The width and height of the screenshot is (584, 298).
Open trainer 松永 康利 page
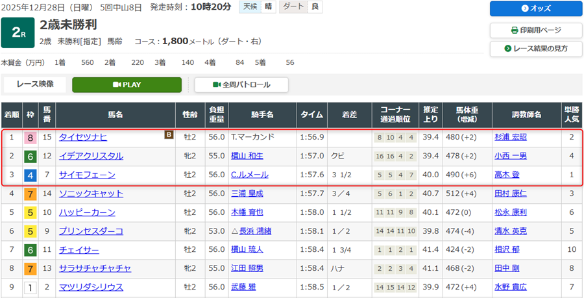tap(510, 212)
